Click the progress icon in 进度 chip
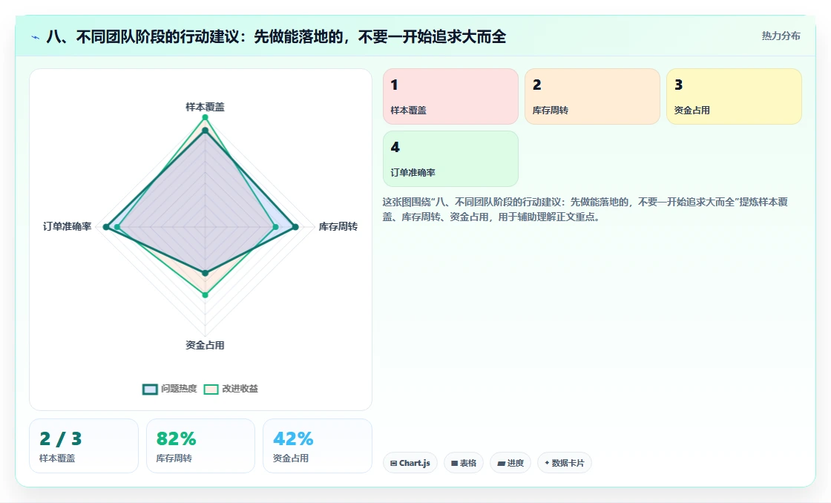The image size is (831, 503). coord(501,463)
